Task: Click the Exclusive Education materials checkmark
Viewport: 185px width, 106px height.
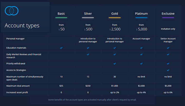Action: (x=168, y=48)
